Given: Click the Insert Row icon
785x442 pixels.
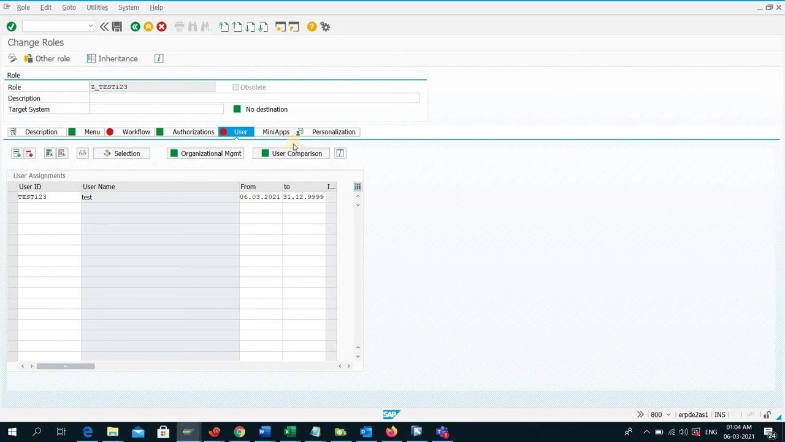Looking at the screenshot, I should point(17,153).
